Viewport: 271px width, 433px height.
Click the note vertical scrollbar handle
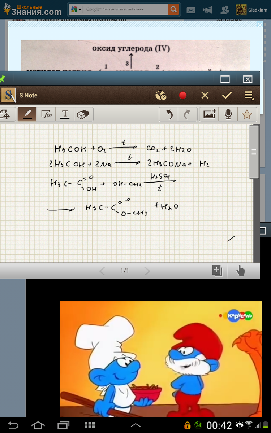[254, 152]
